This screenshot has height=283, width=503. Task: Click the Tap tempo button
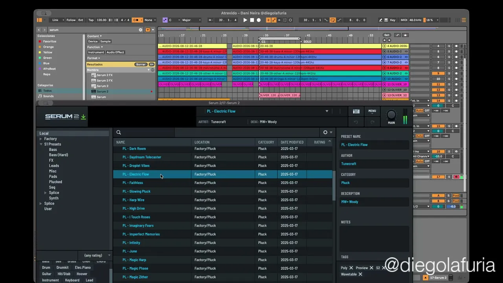click(91, 20)
